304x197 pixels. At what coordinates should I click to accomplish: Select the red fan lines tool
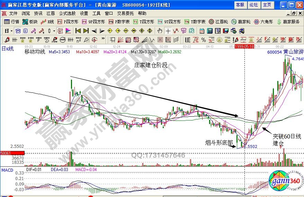[x=120, y=40]
